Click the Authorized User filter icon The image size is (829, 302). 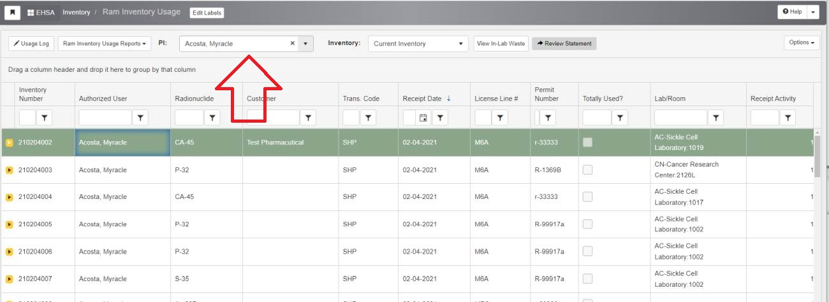(140, 118)
